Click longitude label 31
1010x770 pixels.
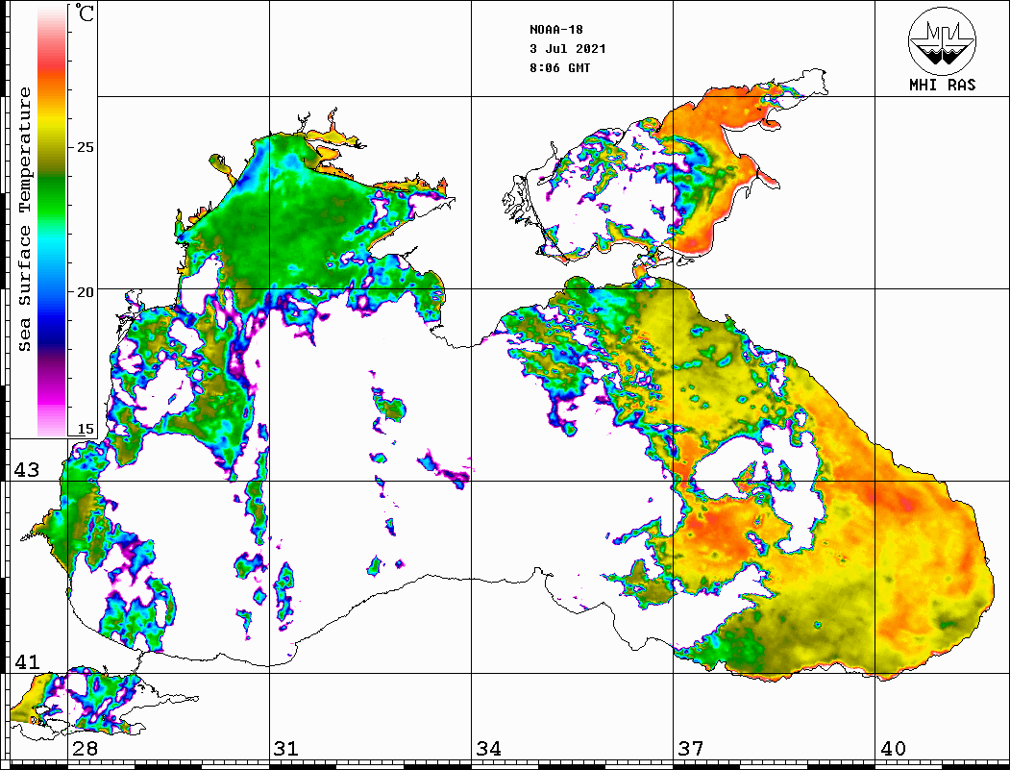coord(286,749)
